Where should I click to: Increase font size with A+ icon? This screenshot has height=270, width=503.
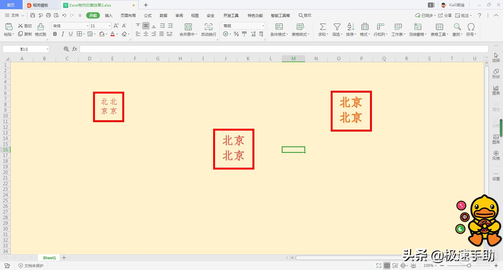pyautogui.click(x=116, y=26)
